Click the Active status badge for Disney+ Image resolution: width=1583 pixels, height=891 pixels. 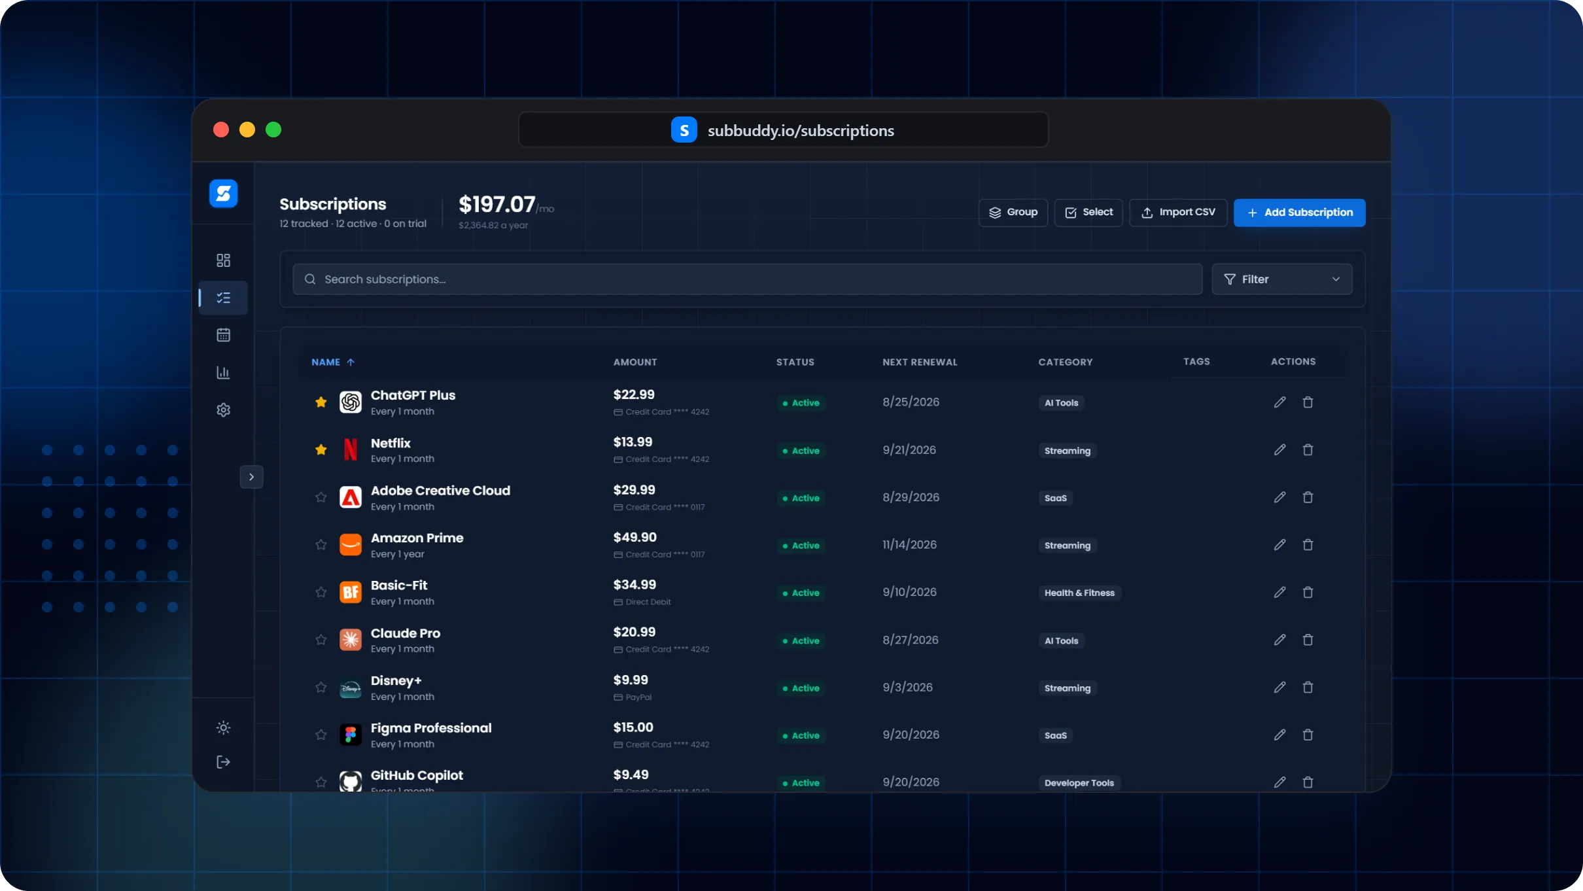pos(801,688)
